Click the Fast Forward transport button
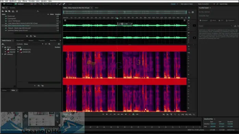This screenshot has height=134, width=239. click(122, 114)
